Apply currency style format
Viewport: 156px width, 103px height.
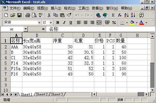pyautogui.click(x=107, y=23)
